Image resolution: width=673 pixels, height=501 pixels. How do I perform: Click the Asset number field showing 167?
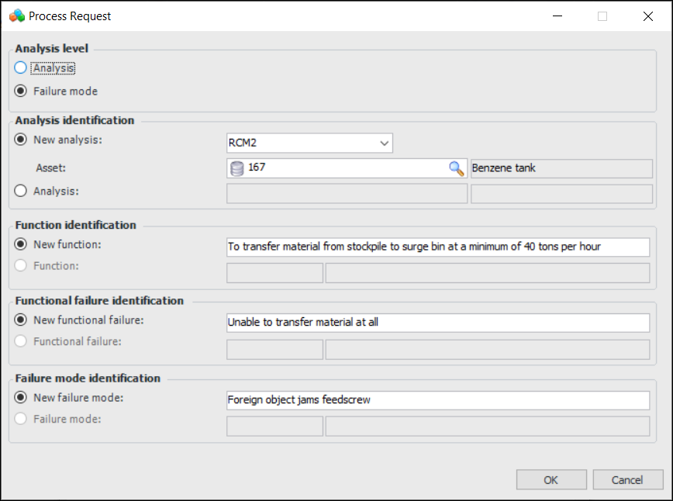pyautogui.click(x=341, y=168)
